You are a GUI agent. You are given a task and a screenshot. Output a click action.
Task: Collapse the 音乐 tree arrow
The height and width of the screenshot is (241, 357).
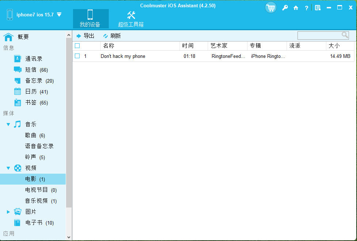coord(8,125)
